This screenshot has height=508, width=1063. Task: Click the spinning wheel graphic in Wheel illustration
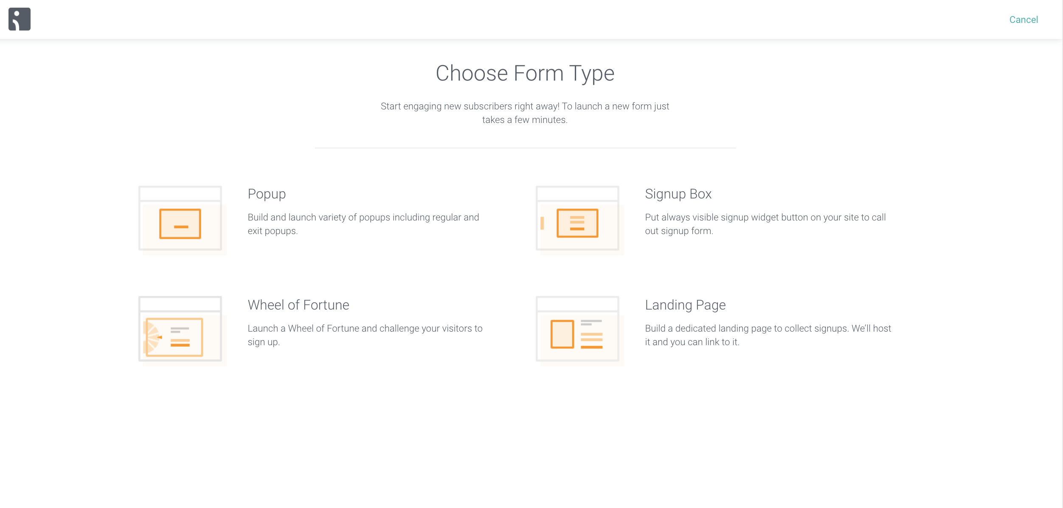[x=152, y=337]
